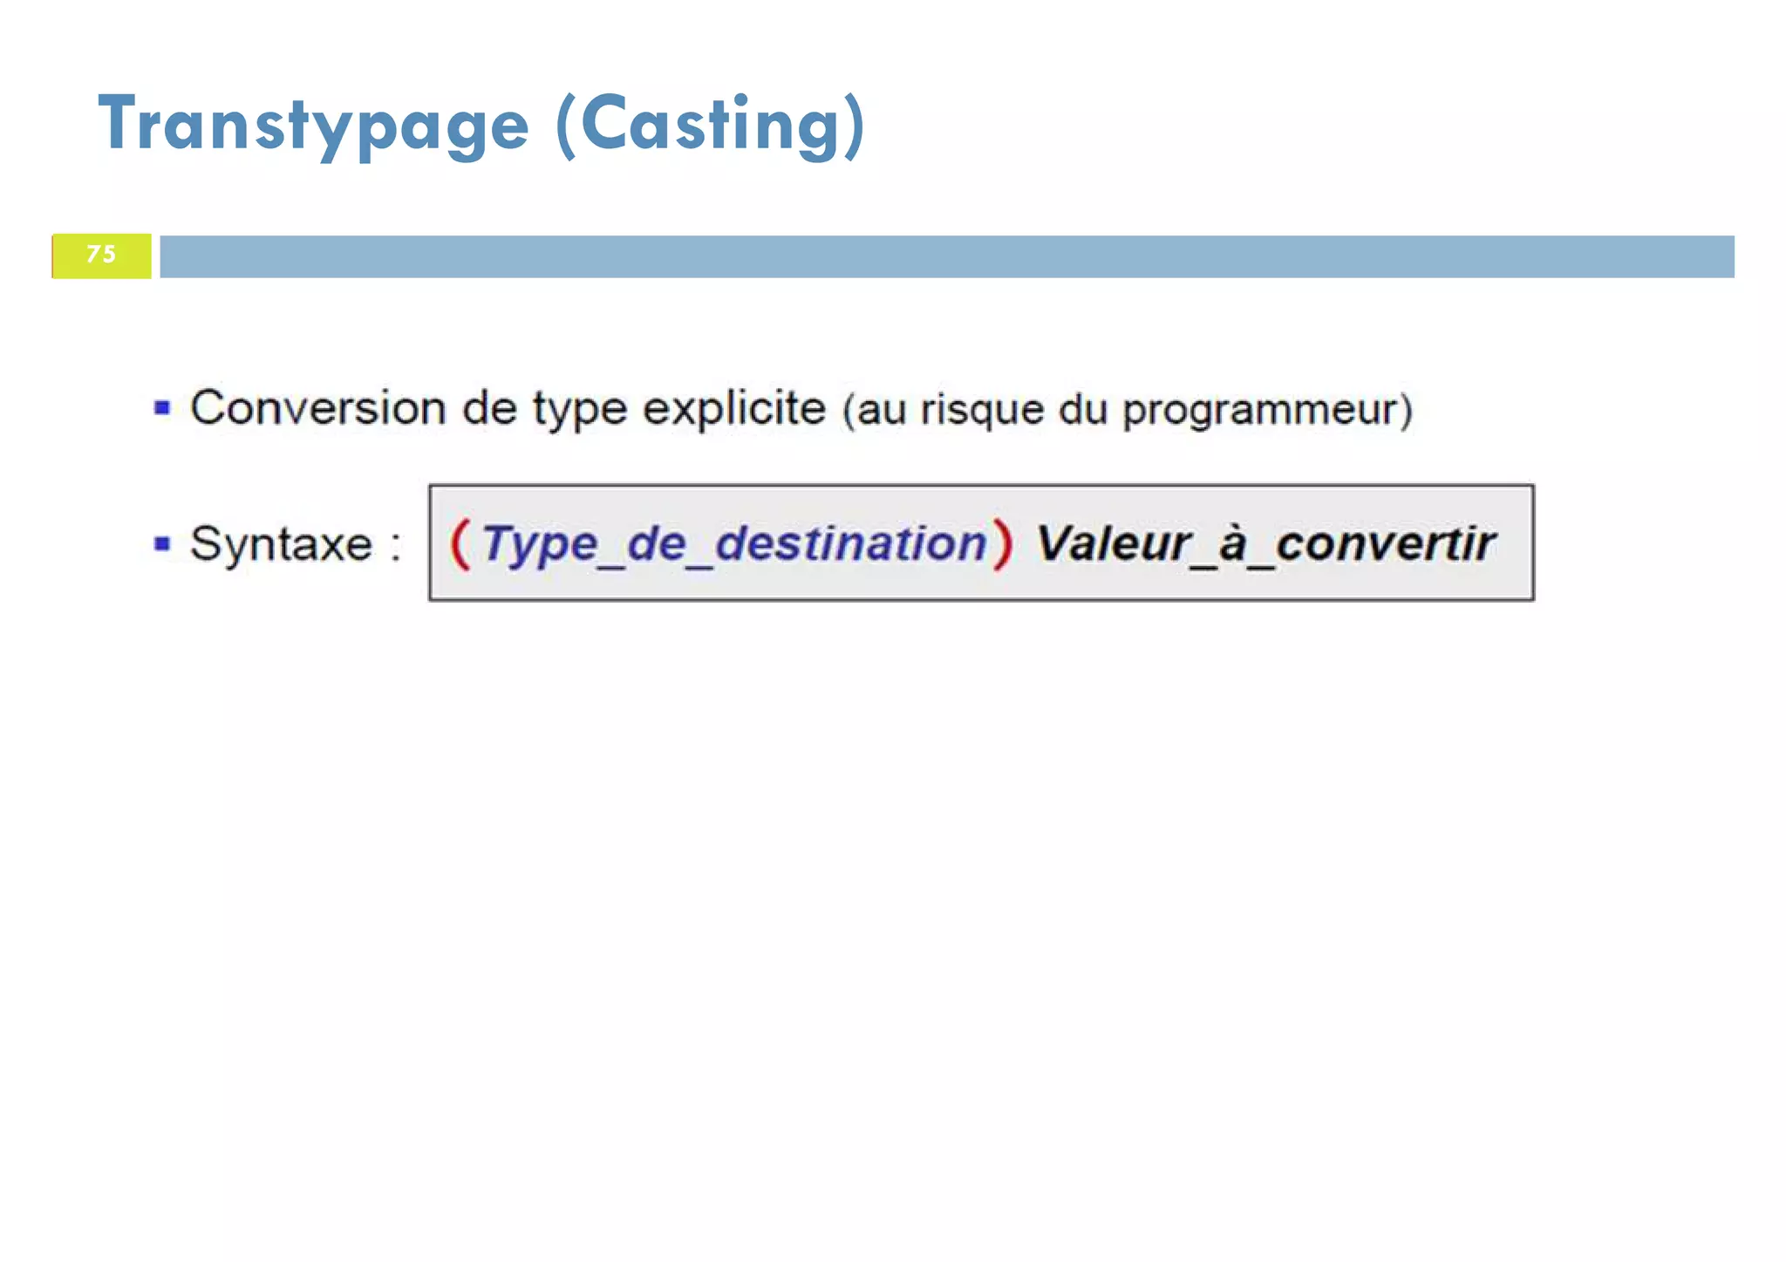1786x1262 pixels.
Task: Click the text "Conversion de type explicite"
Action: 508,409
